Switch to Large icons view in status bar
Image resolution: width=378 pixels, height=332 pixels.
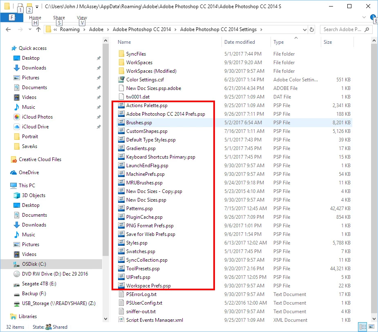click(x=371, y=327)
